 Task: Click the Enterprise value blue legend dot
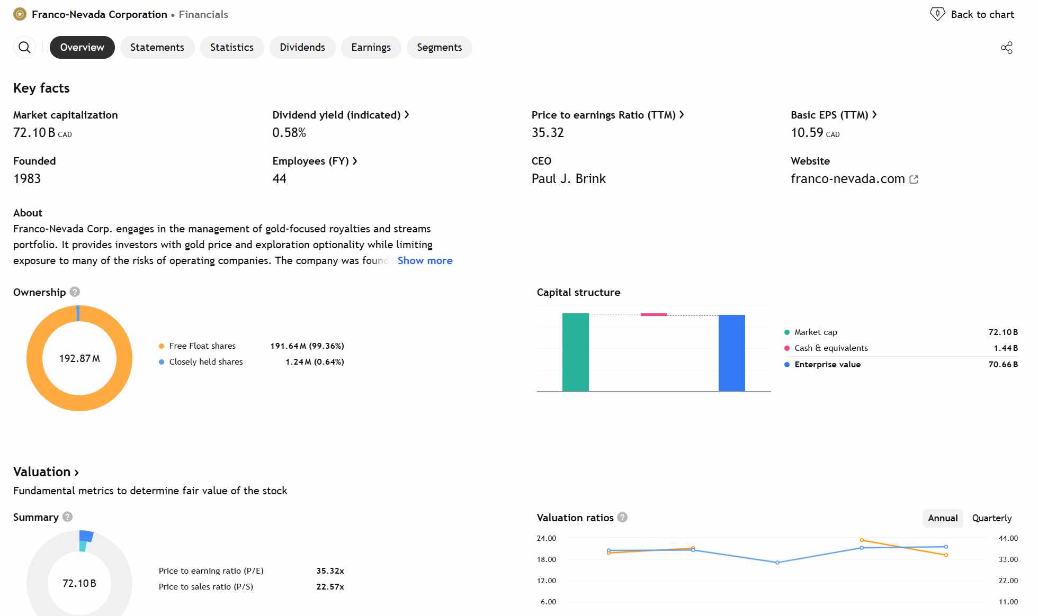[787, 365]
